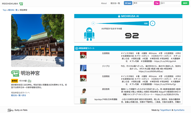191x113 pixels.
Task: Click the 代々木駅 station name
Action: 23,81
